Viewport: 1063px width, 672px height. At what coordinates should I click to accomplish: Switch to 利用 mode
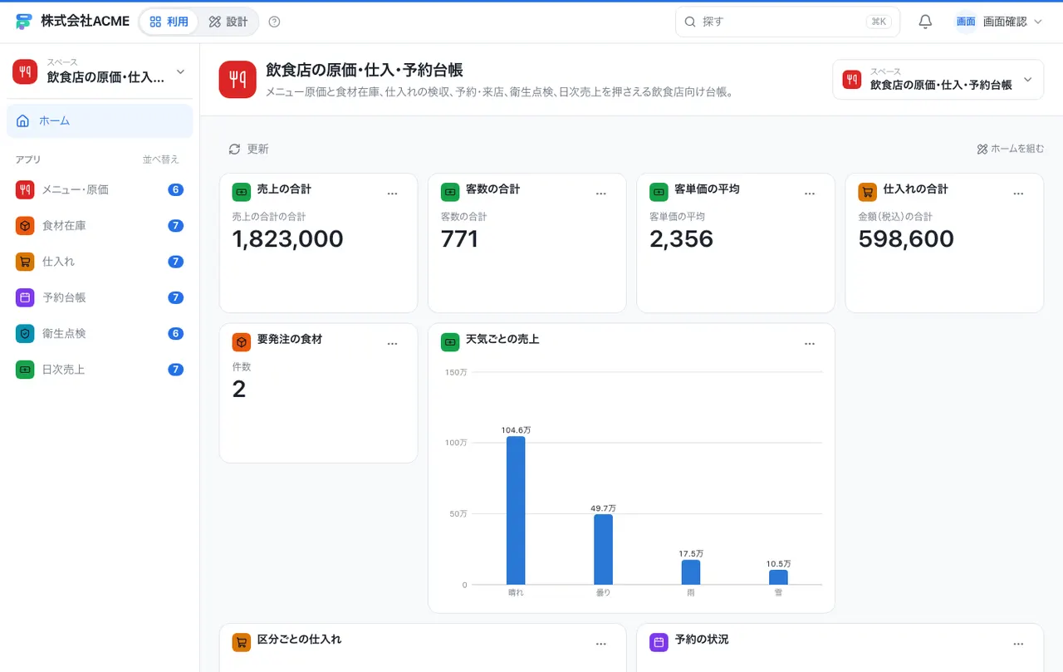coord(169,22)
